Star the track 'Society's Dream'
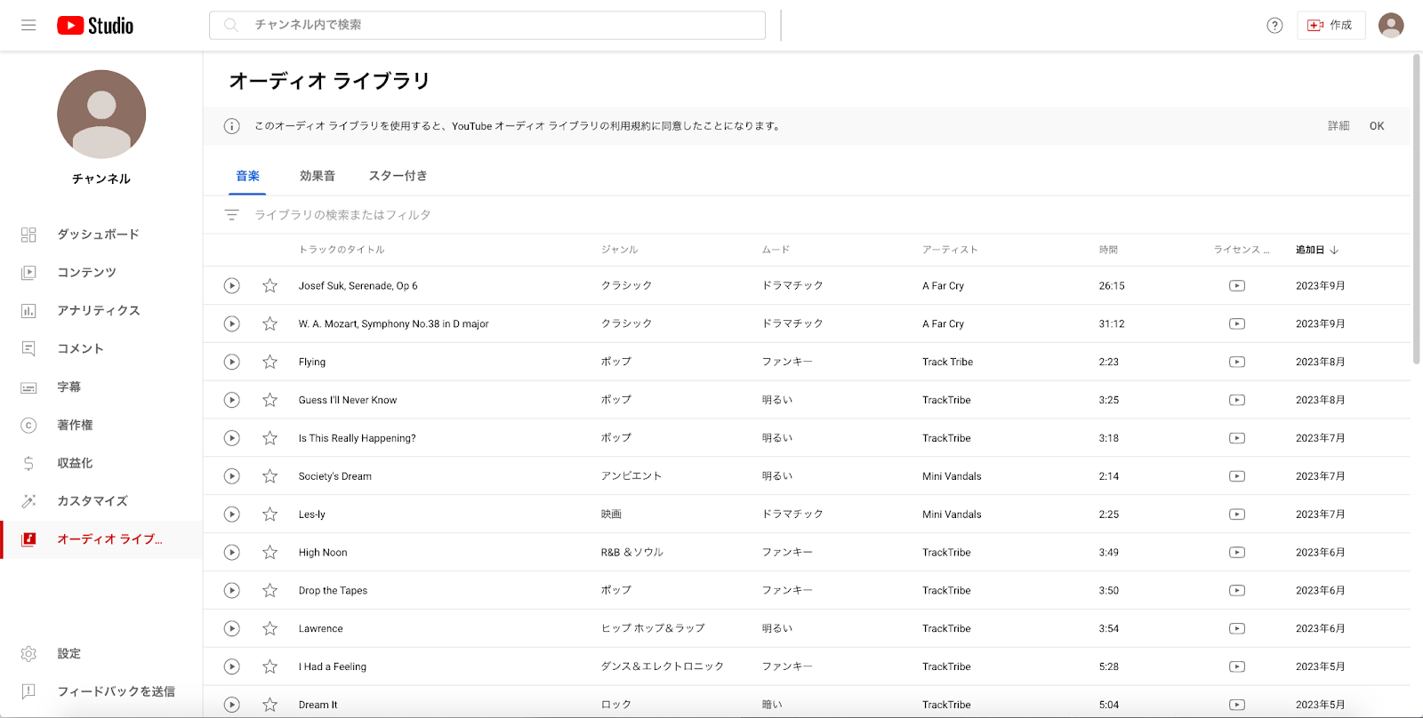 (269, 476)
